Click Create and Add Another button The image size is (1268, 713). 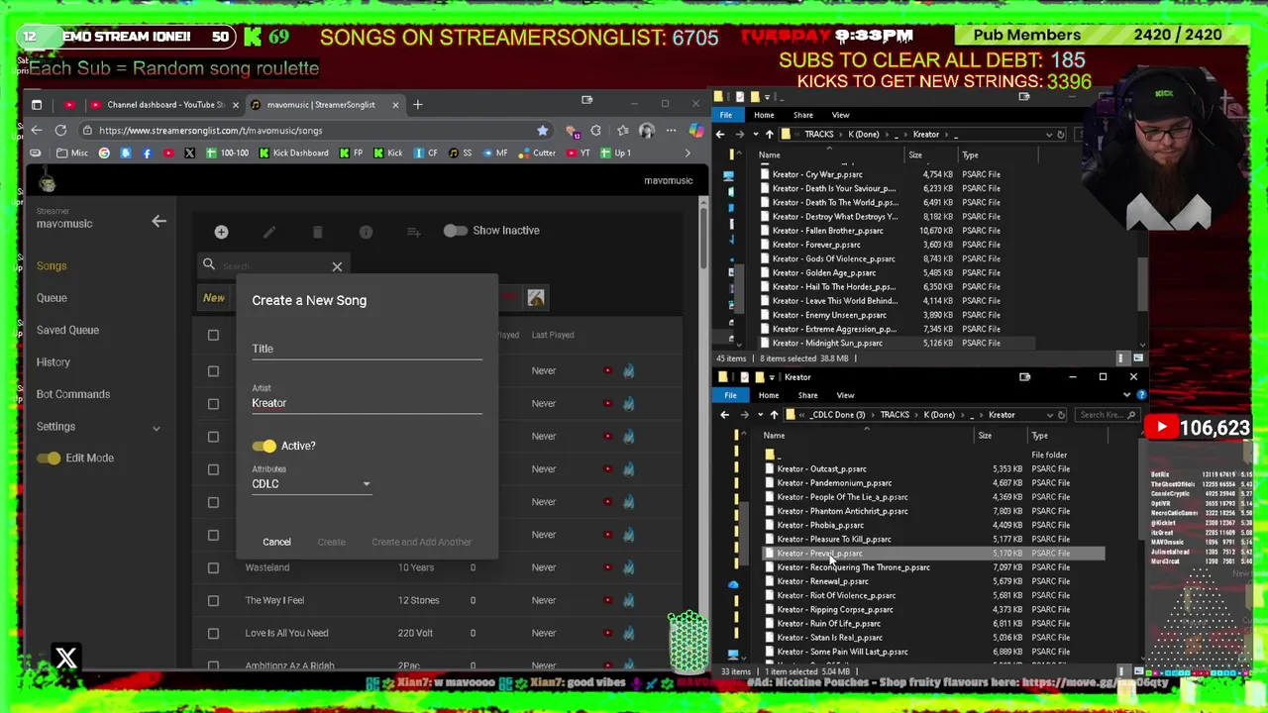(x=422, y=542)
